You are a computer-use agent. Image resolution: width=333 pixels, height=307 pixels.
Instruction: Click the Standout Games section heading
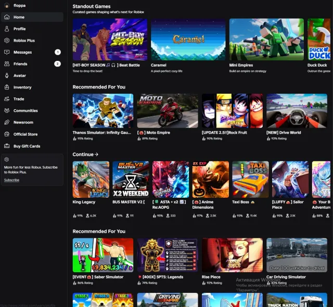pos(92,6)
